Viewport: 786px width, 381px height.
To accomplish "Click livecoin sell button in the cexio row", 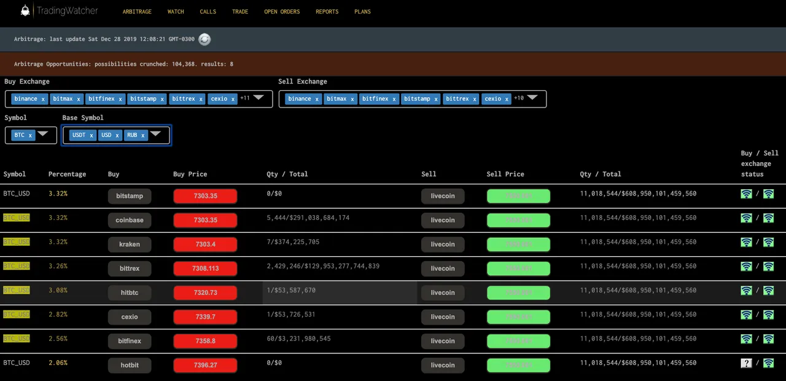I will point(443,316).
